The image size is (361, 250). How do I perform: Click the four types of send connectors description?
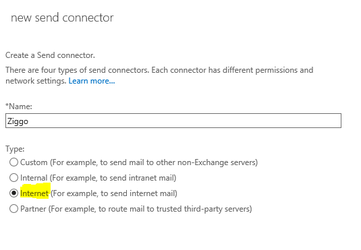click(x=159, y=75)
